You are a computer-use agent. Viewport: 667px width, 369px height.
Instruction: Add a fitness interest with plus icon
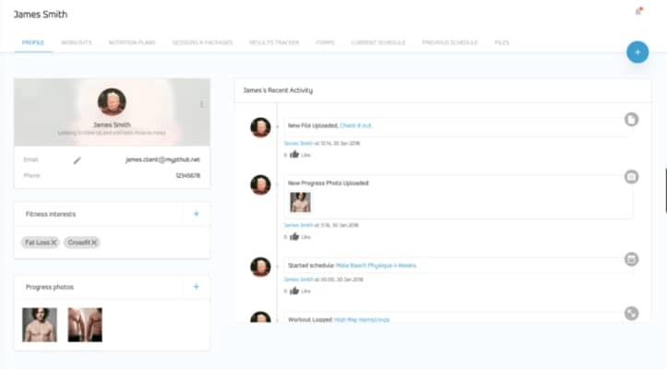pyautogui.click(x=197, y=214)
